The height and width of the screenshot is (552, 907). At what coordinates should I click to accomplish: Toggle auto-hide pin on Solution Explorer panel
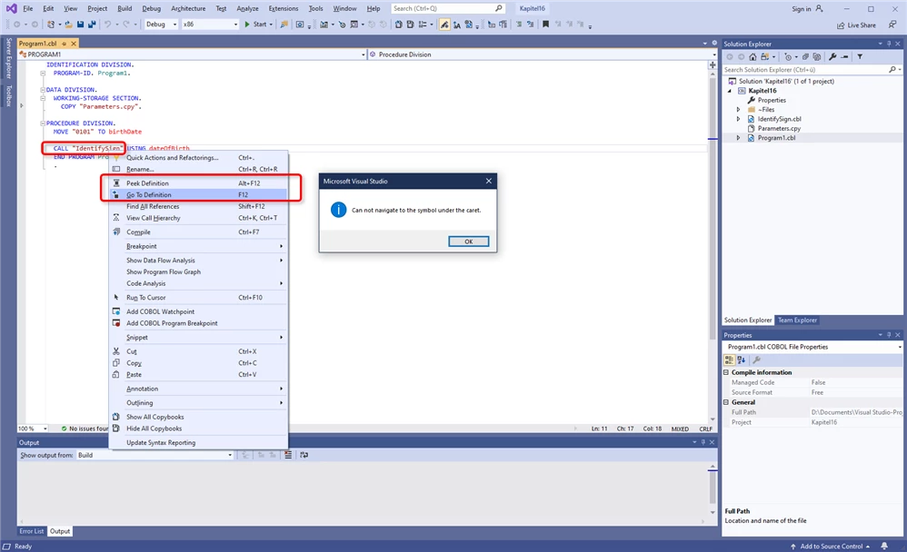889,44
